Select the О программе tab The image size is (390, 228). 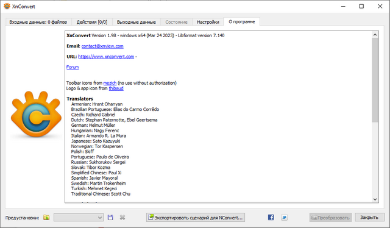pos(242,22)
